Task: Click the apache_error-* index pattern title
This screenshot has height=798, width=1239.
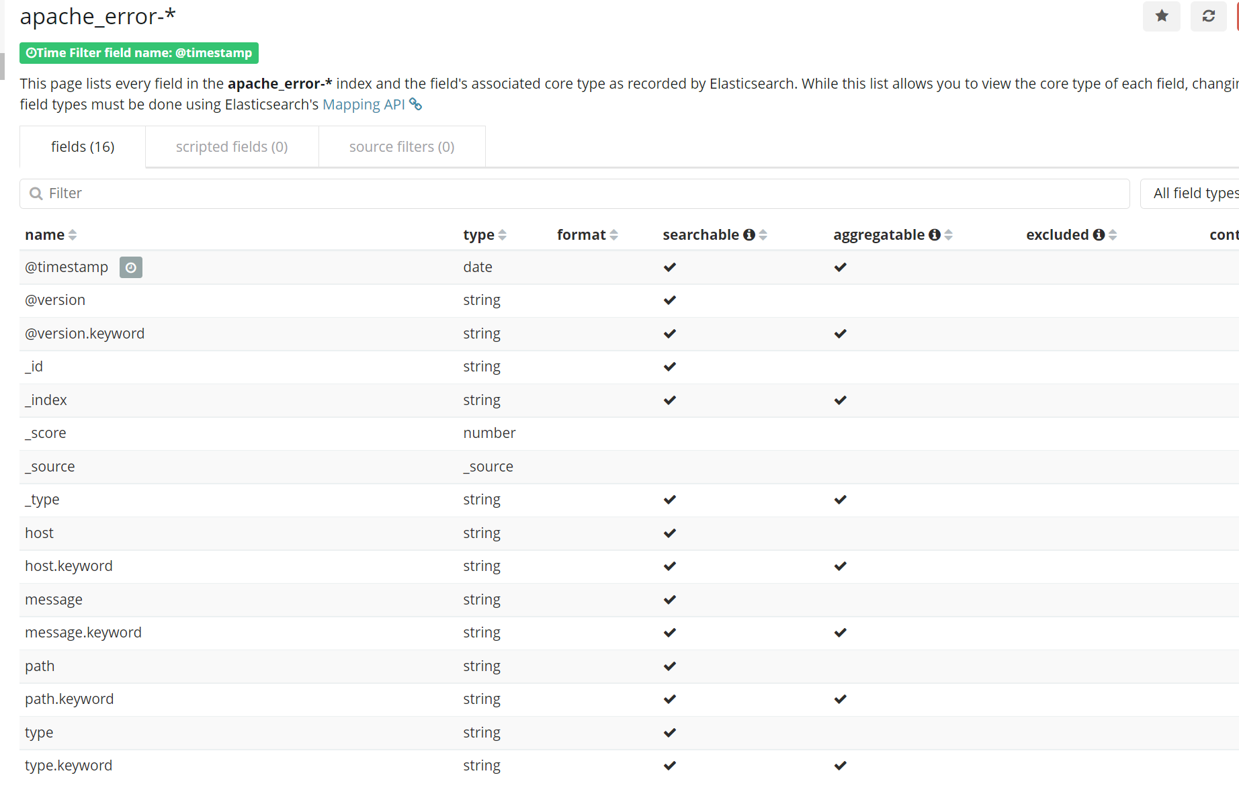Action: point(98,16)
